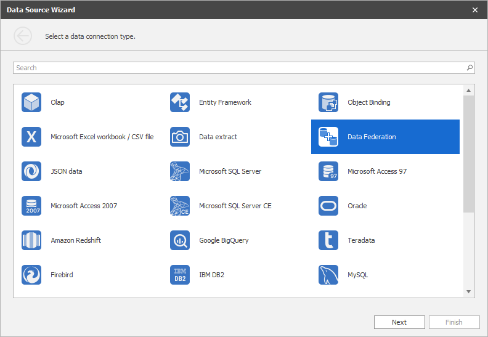Select the Olap cube icon
The width and height of the screenshot is (488, 337).
coord(31,102)
